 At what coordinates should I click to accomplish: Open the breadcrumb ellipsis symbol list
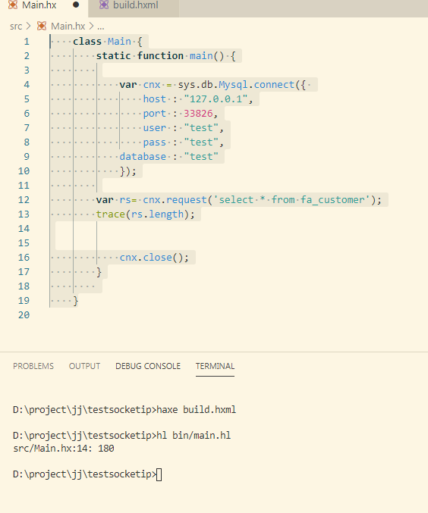[x=101, y=27]
